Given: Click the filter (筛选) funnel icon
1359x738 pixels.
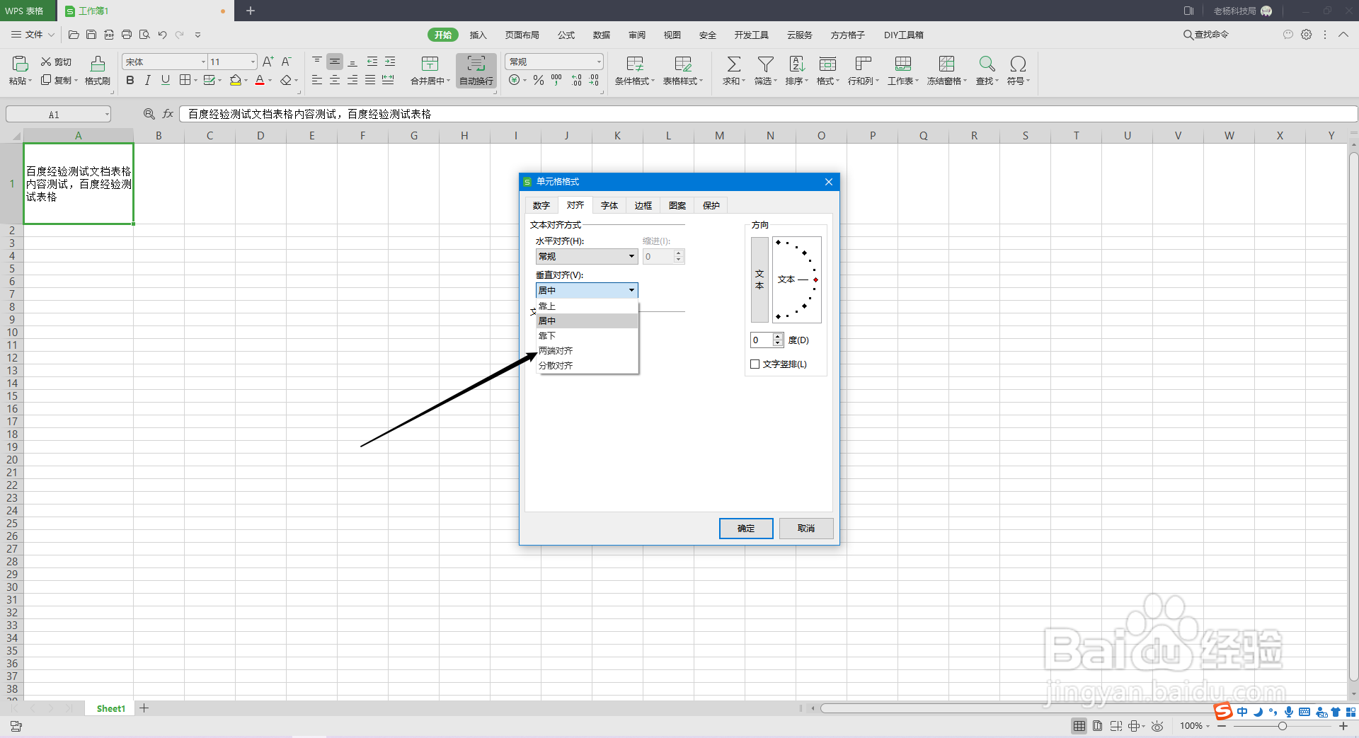Looking at the screenshot, I should click(766, 64).
